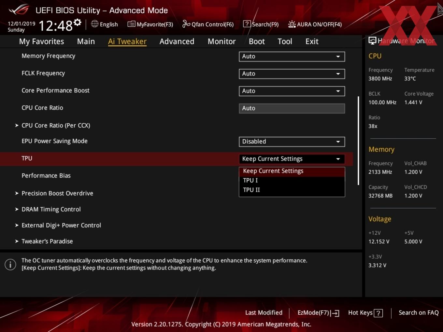Select the Ai Tweaker tab
443x332 pixels.
pos(127,41)
